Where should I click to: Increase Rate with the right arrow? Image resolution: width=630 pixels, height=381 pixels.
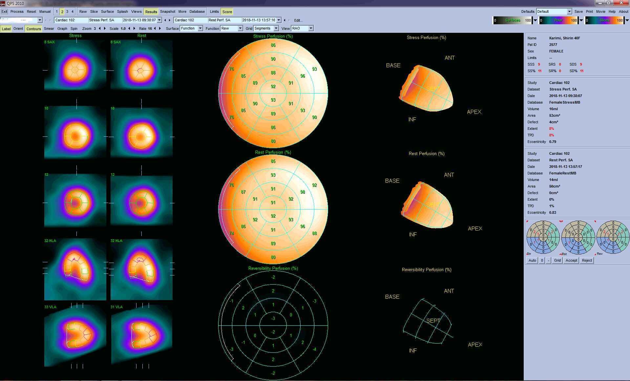coord(160,29)
